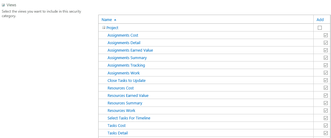This screenshot has width=331, height=138.
Task: Open the Resources Earned Value link
Action: pos(128,95)
